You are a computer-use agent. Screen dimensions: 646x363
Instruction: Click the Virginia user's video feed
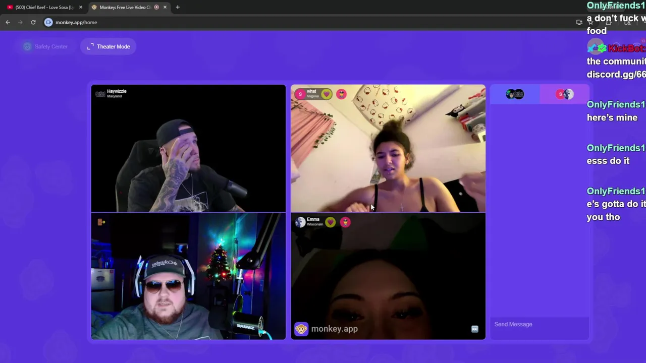click(388, 148)
